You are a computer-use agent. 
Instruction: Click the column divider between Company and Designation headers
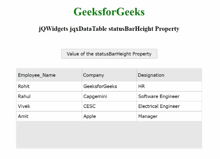[x=137, y=75]
